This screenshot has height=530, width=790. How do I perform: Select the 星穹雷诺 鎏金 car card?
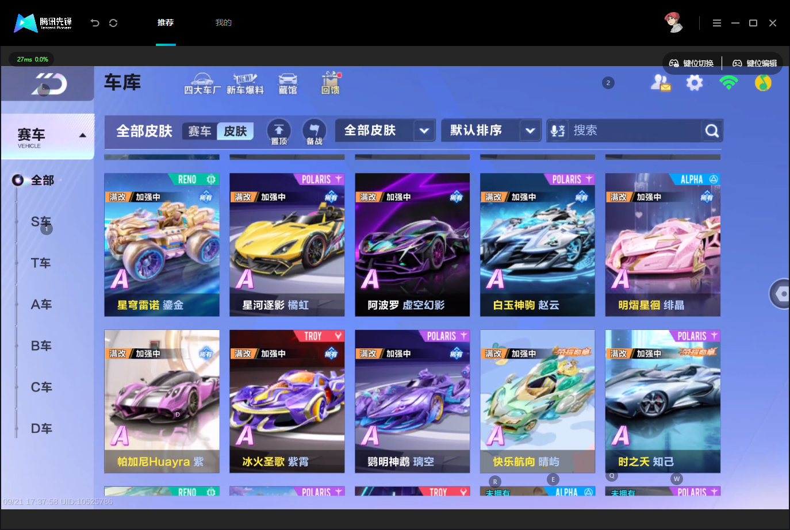(x=162, y=245)
